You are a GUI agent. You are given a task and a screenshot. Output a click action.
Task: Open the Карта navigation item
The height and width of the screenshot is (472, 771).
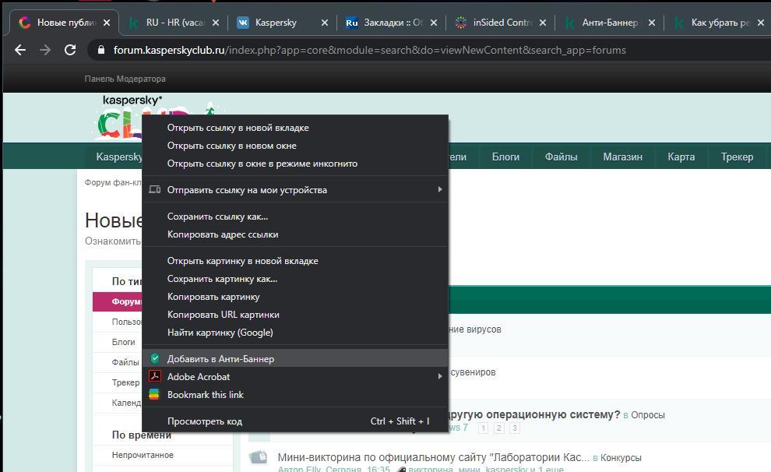tap(681, 157)
